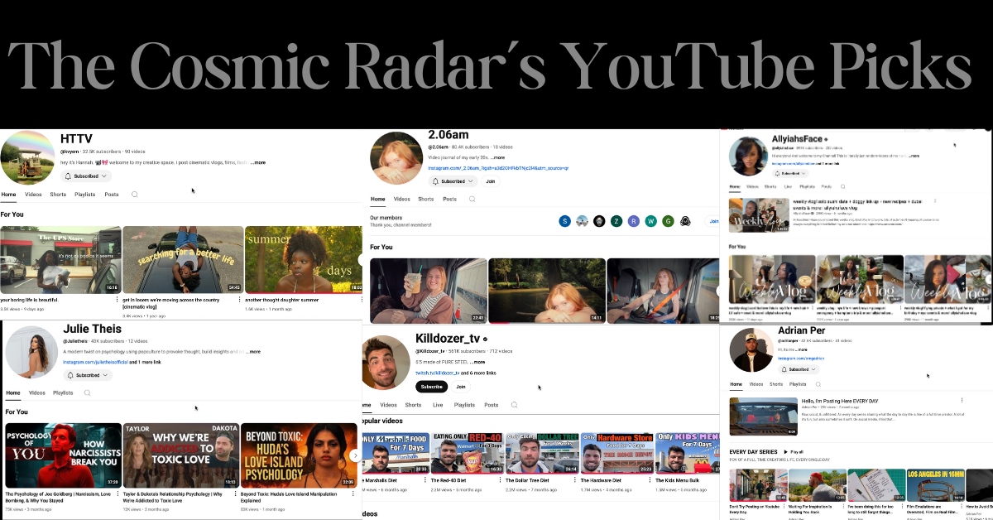The height and width of the screenshot is (520, 993).
Task: Click green 'W' member avatar on 2.06am
Action: point(650,221)
